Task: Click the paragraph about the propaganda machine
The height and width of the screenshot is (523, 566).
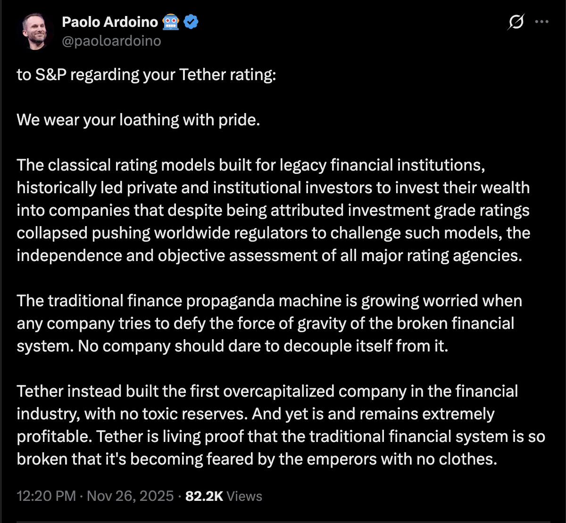Action: 269,323
